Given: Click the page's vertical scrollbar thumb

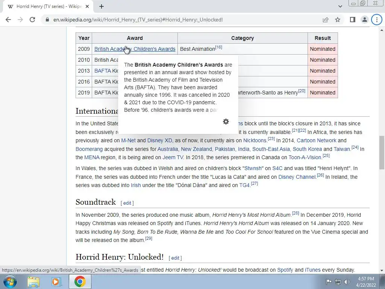Looking at the screenshot, I should coord(382,152).
